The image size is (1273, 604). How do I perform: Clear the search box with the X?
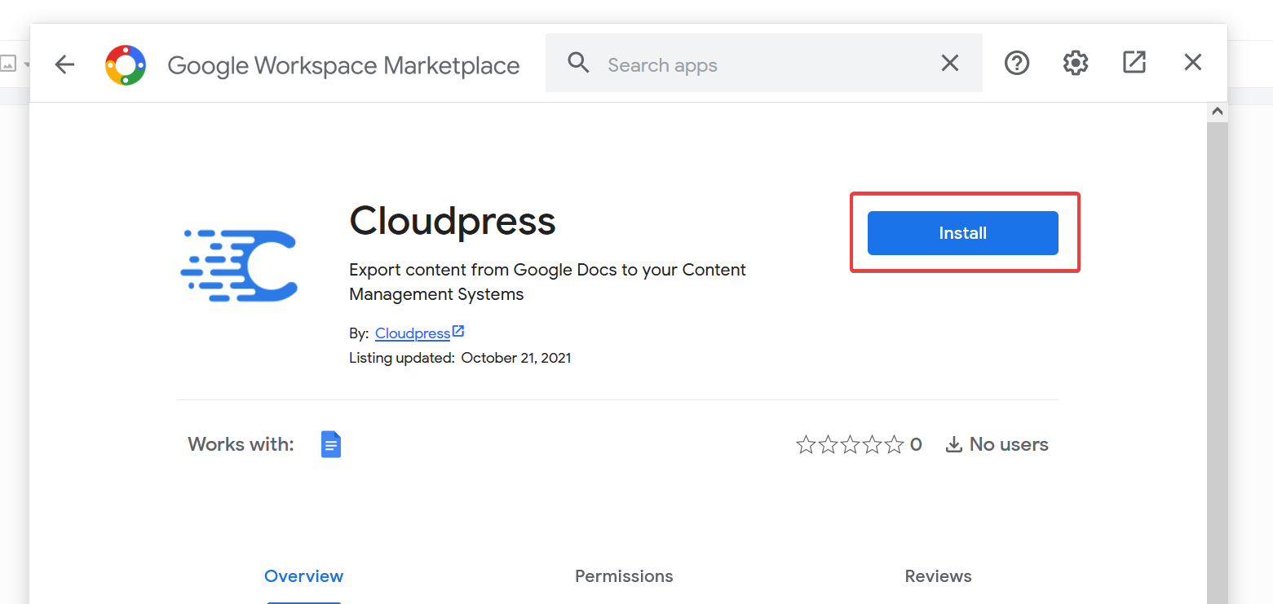click(x=950, y=63)
